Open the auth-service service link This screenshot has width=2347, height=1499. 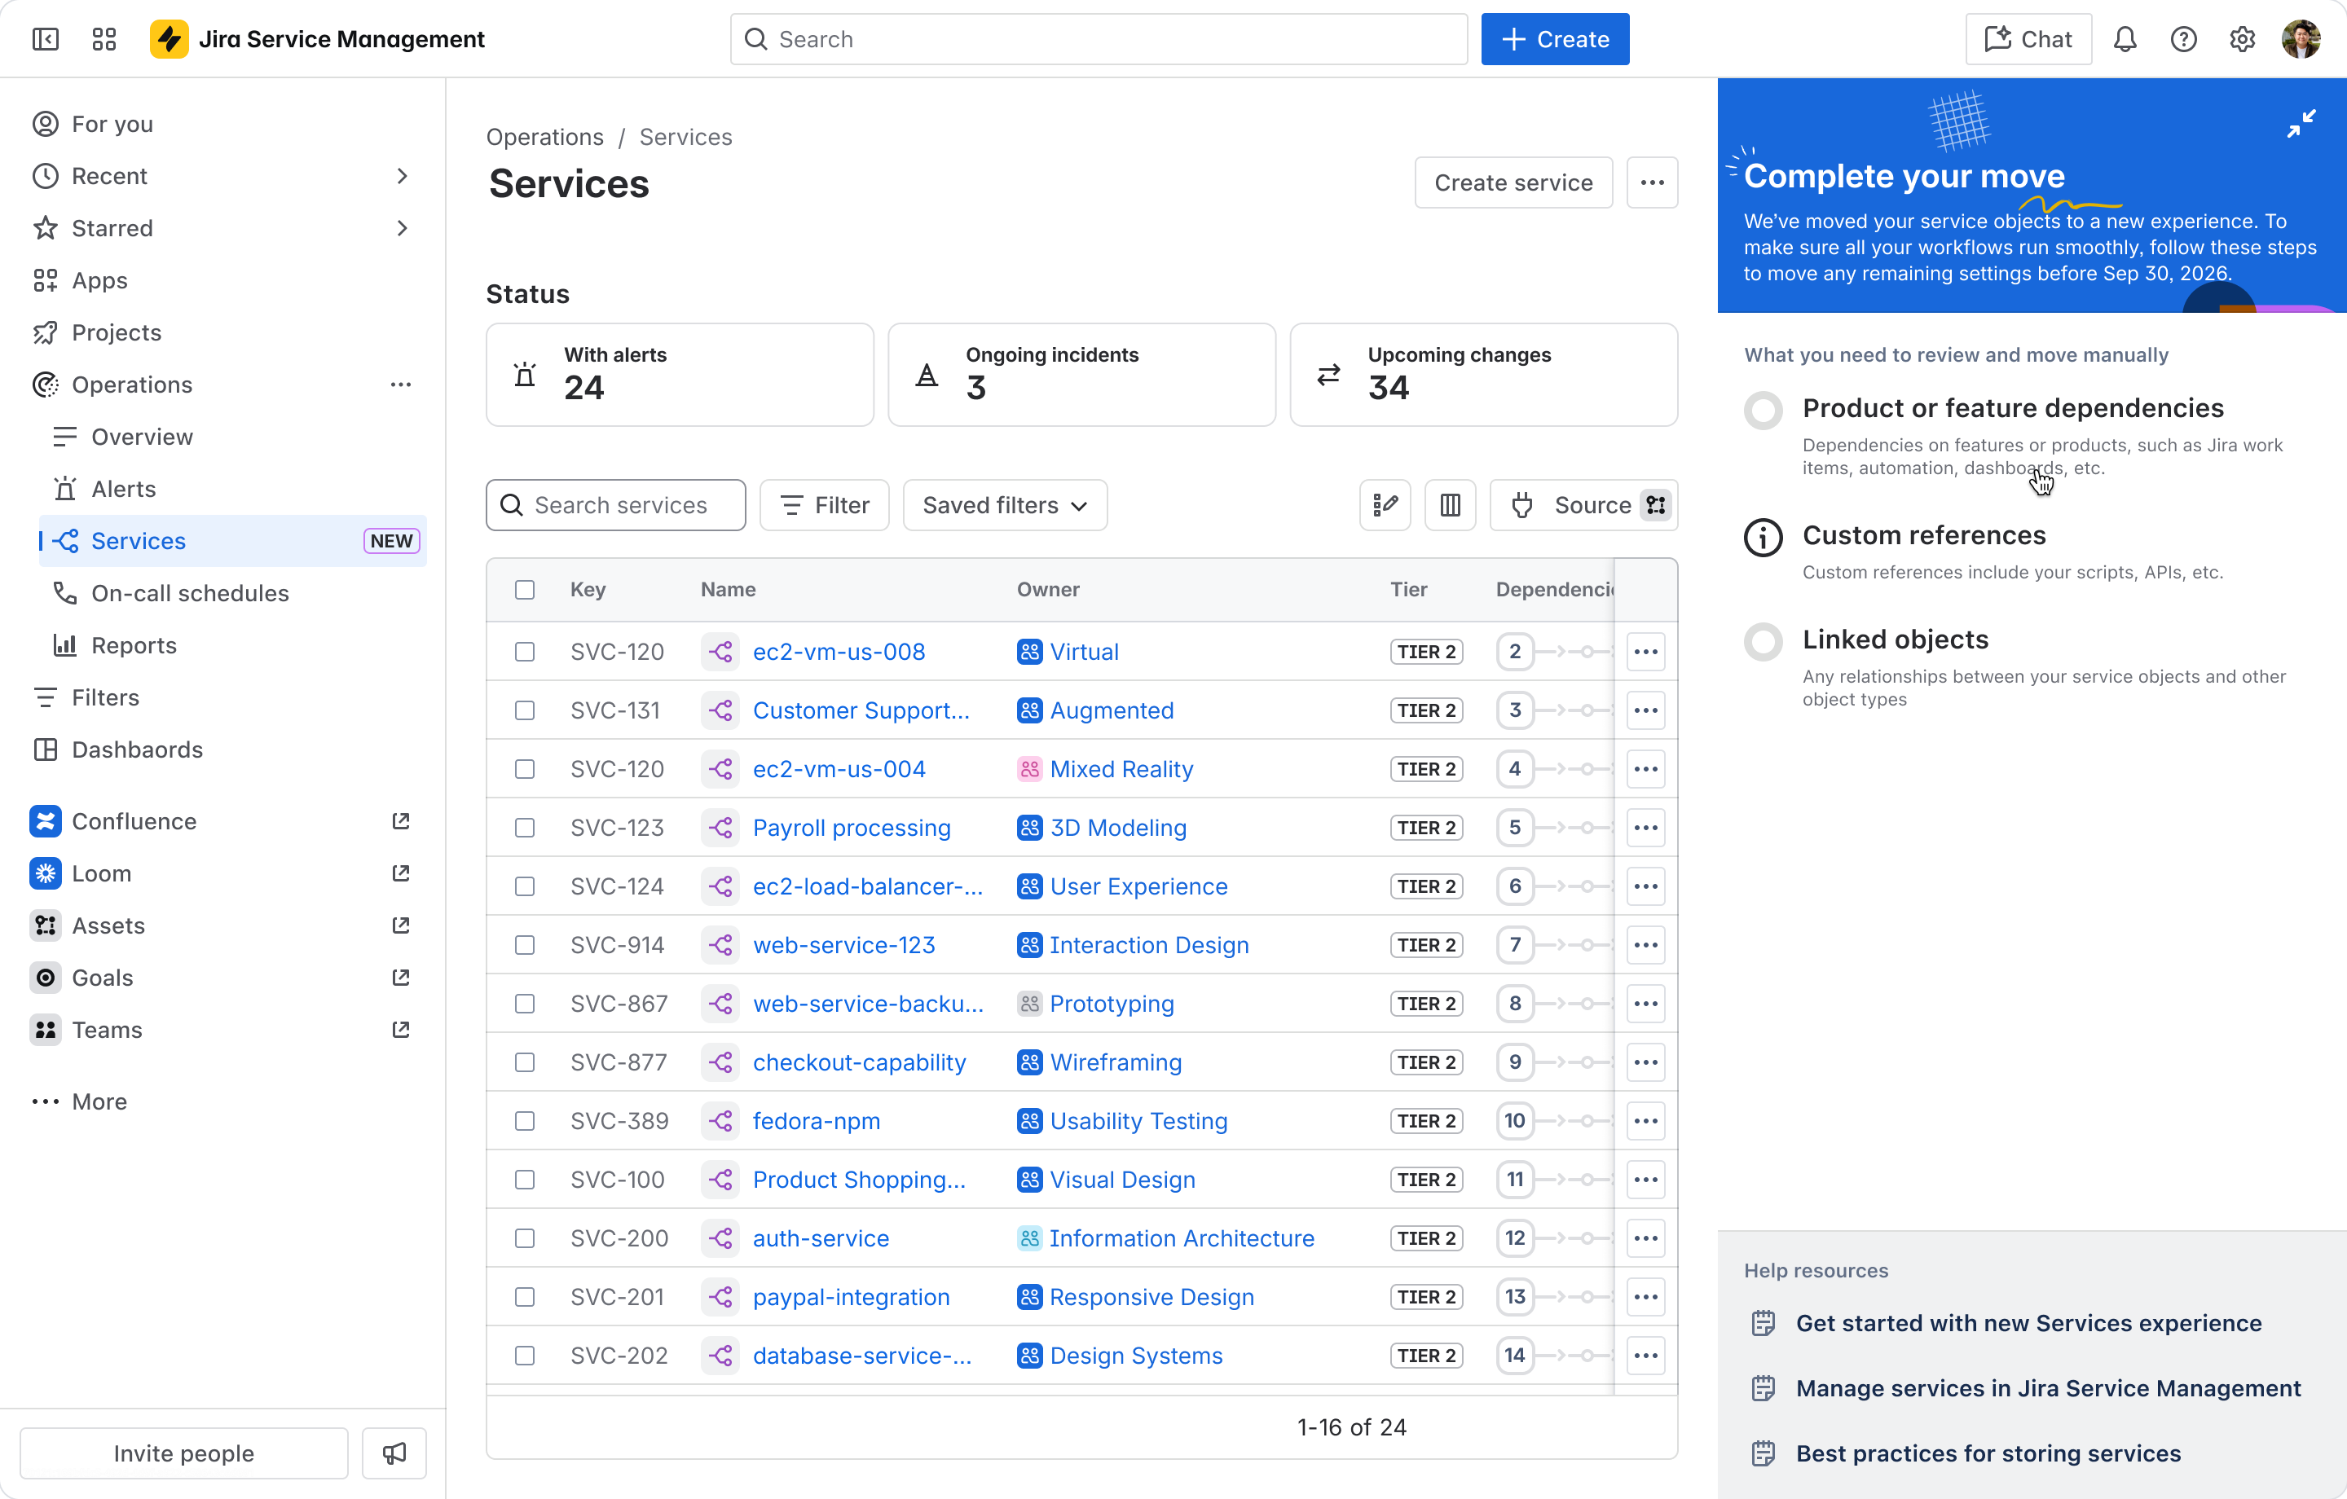pyautogui.click(x=821, y=1237)
